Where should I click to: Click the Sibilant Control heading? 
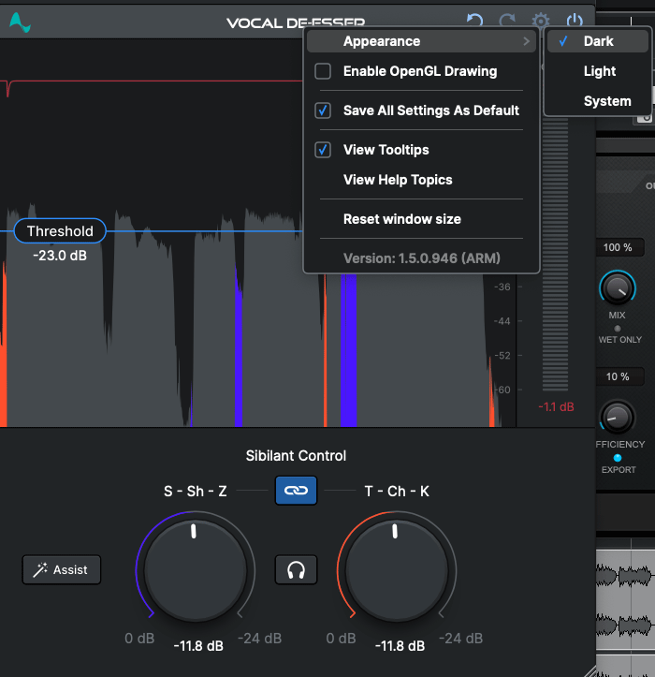point(296,455)
